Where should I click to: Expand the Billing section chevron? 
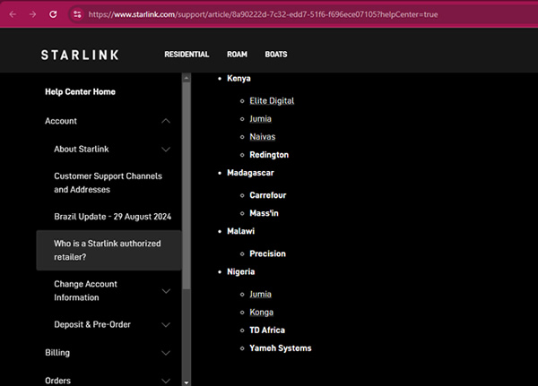(166, 353)
